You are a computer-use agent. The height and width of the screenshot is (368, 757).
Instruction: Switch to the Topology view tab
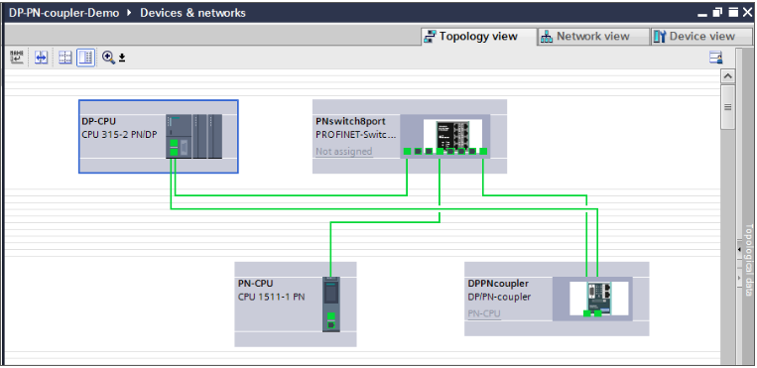[471, 37]
